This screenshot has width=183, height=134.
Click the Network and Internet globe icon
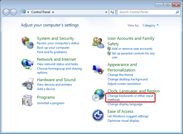(x=28, y=64)
